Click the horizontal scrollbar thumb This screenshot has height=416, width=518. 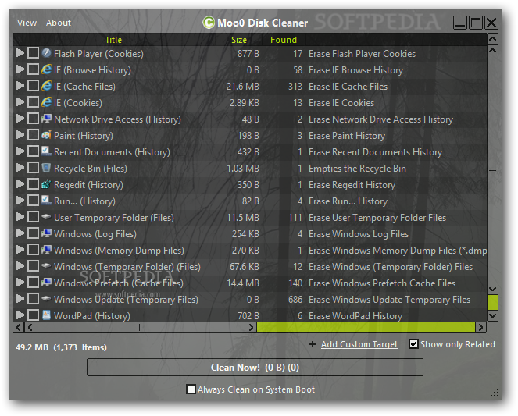[140, 327]
